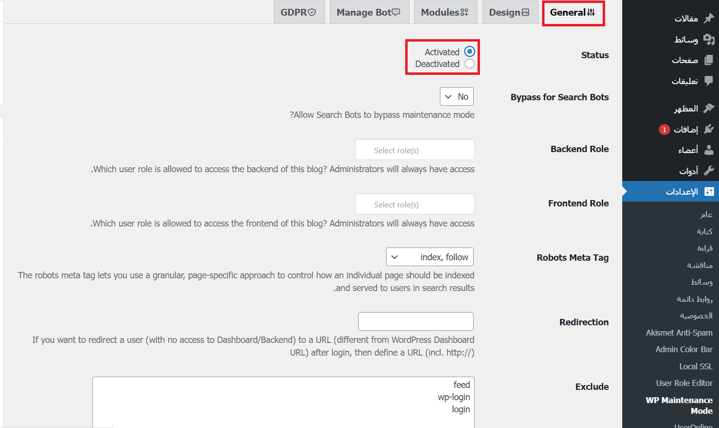Open the Frontend Role selector
The image size is (719, 428).
[415, 204]
